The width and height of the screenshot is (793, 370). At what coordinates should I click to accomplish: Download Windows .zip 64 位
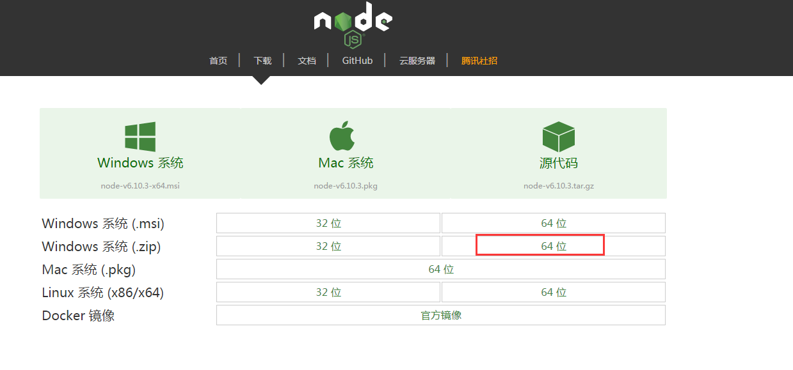point(554,246)
